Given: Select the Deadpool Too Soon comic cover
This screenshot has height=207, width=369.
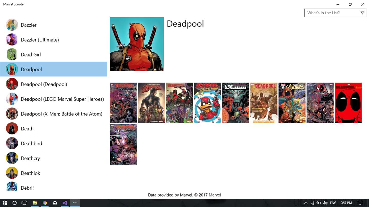Looking at the screenshot, I should coord(180,103).
